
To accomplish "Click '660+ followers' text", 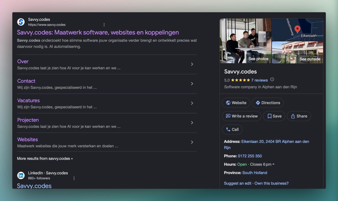I will point(39,178).
